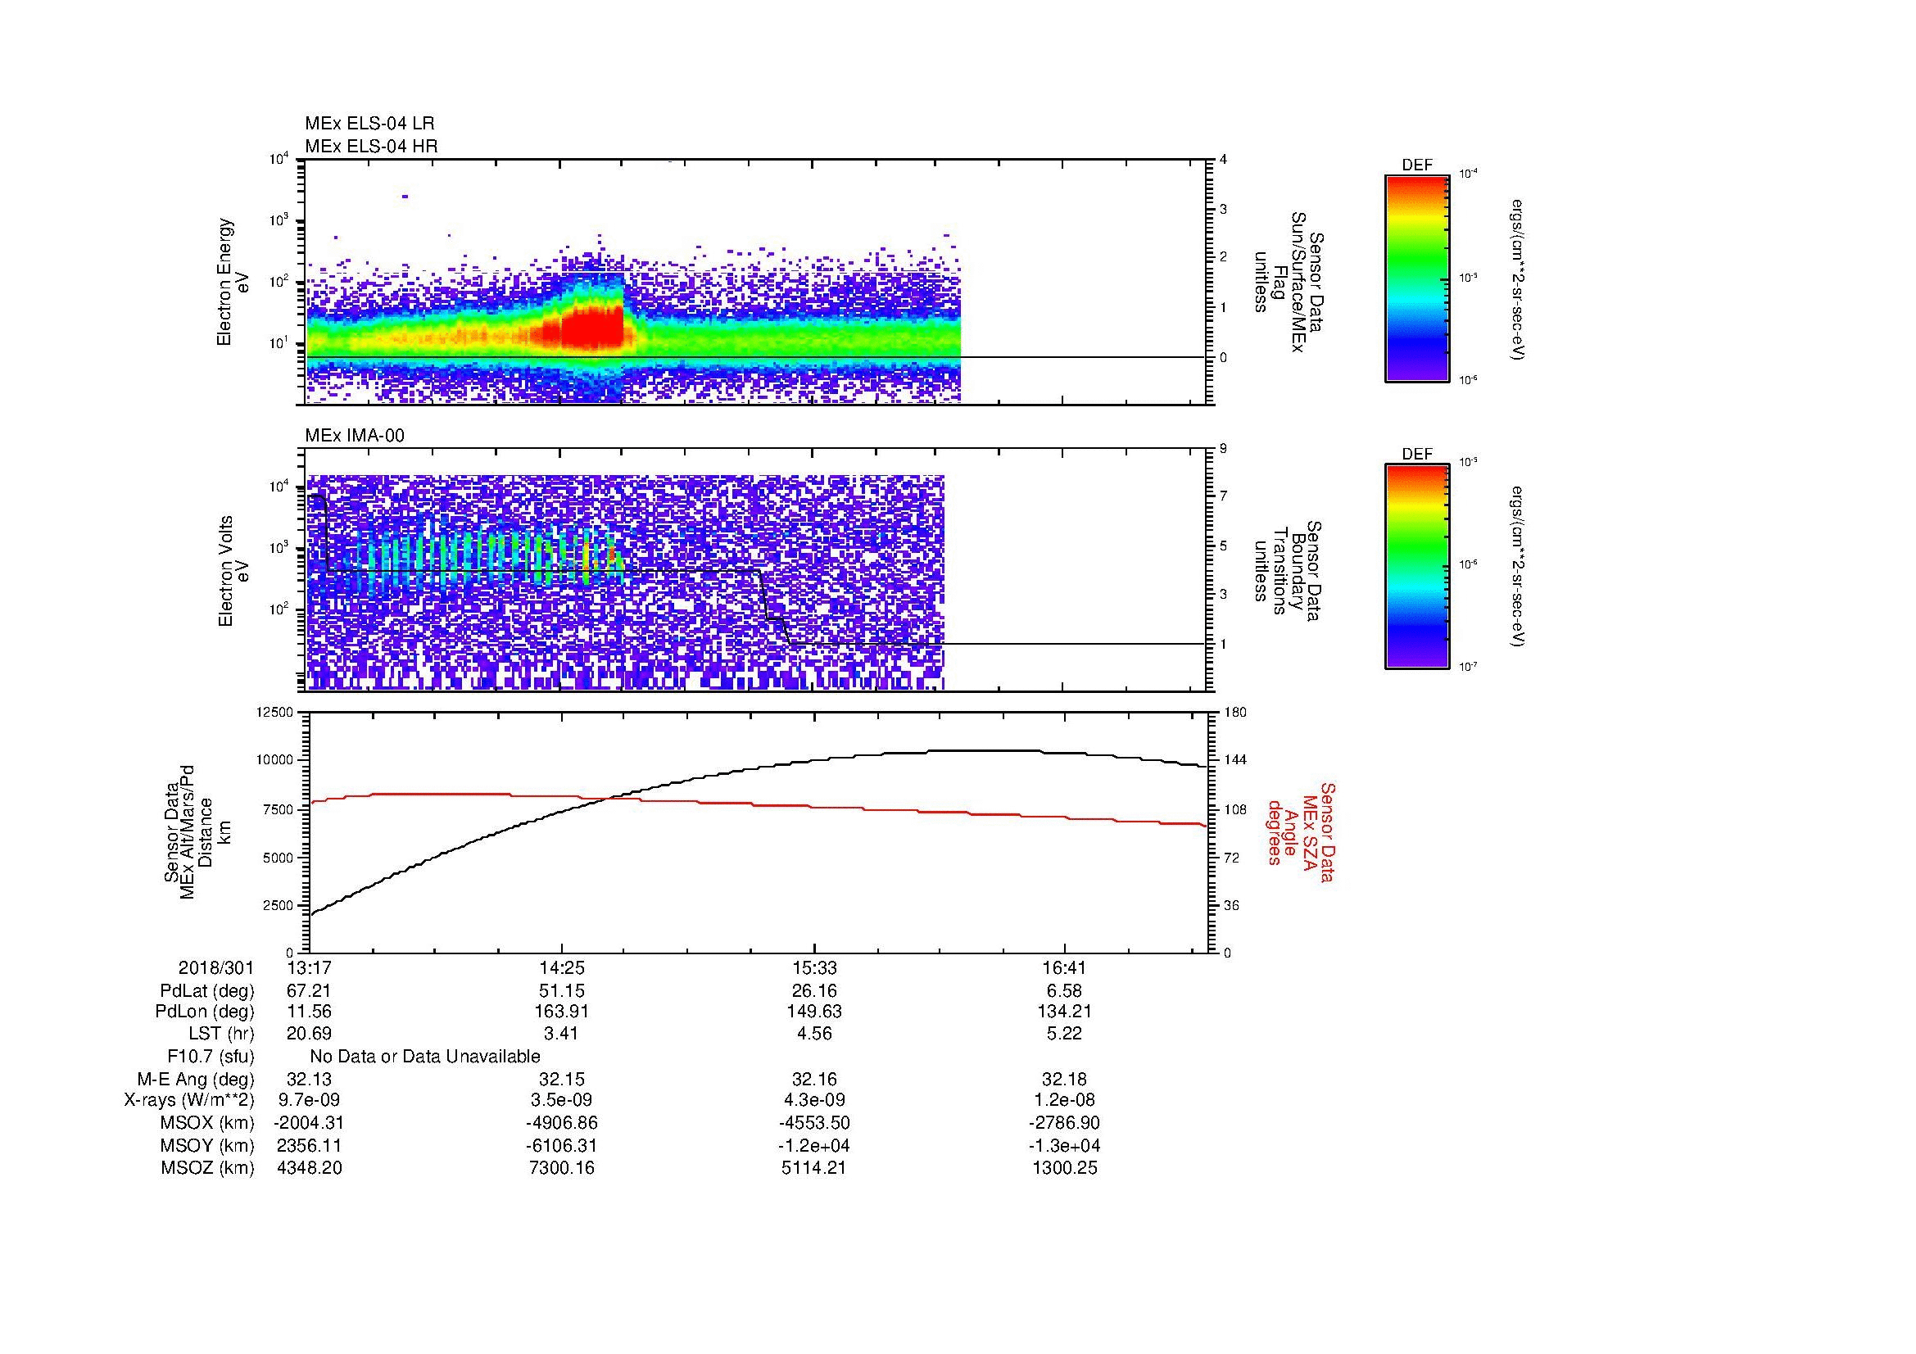Click the '12500' altitude axis tick label
The width and height of the screenshot is (1916, 1354).
coord(276,712)
